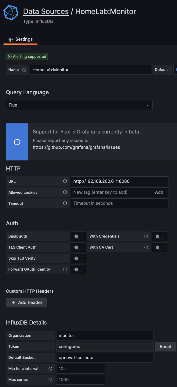Click into the URL input field
Screen dimensions: 177x387
120,181
